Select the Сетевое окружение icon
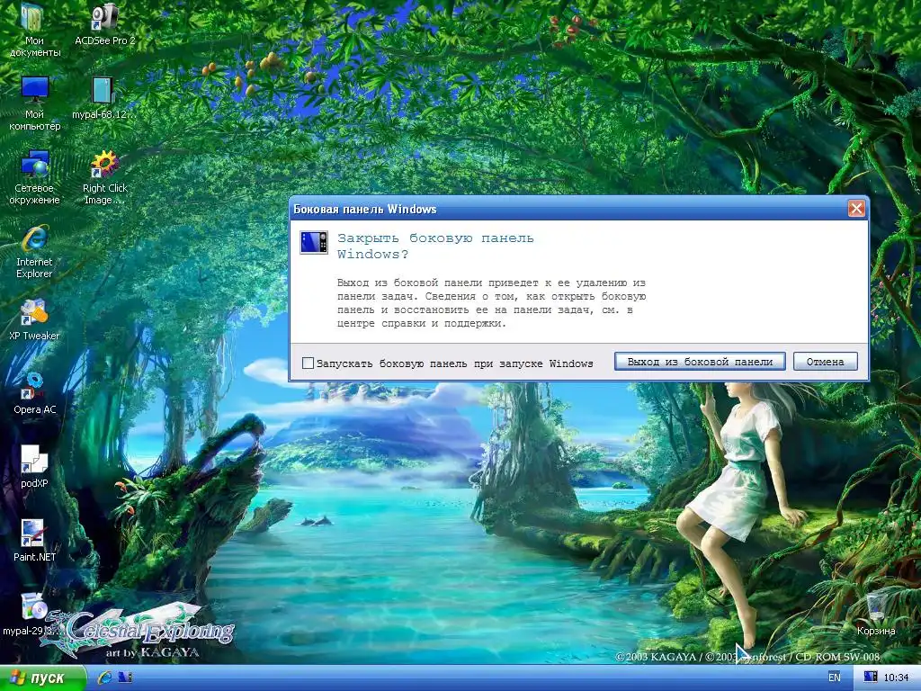This screenshot has height=691, width=921. tap(34, 177)
